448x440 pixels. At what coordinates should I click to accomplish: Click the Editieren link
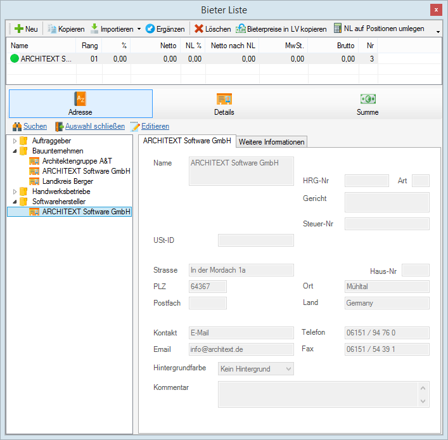pos(150,126)
